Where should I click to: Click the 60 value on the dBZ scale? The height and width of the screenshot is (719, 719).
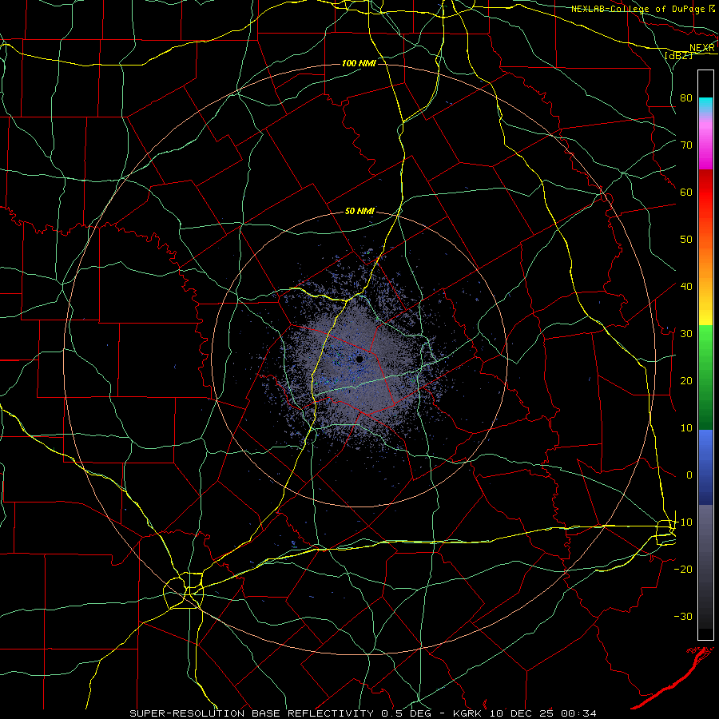click(x=686, y=192)
